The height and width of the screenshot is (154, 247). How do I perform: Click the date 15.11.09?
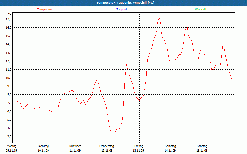pyautogui.click(x=202, y=151)
